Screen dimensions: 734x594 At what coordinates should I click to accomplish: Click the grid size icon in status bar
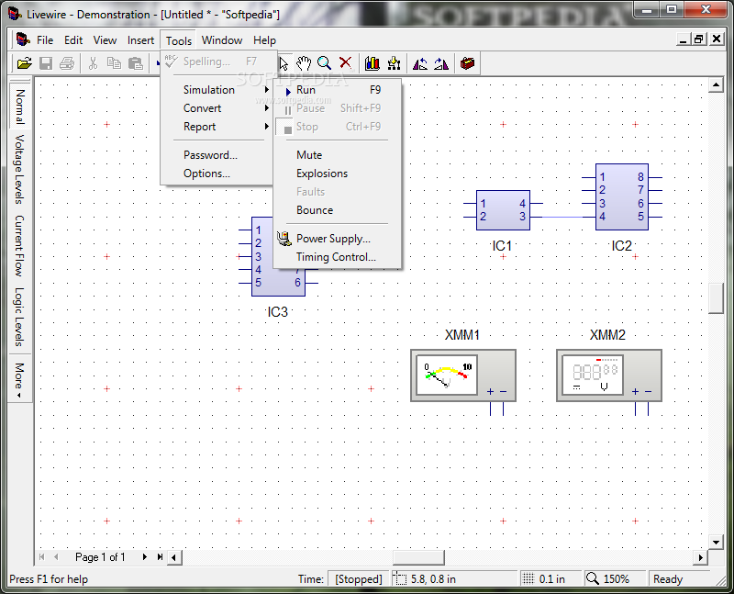pyautogui.click(x=528, y=578)
